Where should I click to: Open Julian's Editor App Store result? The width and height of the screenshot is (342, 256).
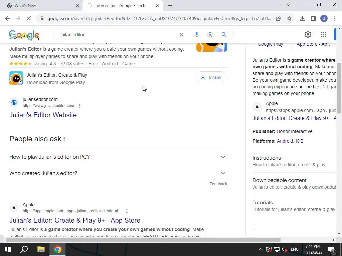pos(75,220)
